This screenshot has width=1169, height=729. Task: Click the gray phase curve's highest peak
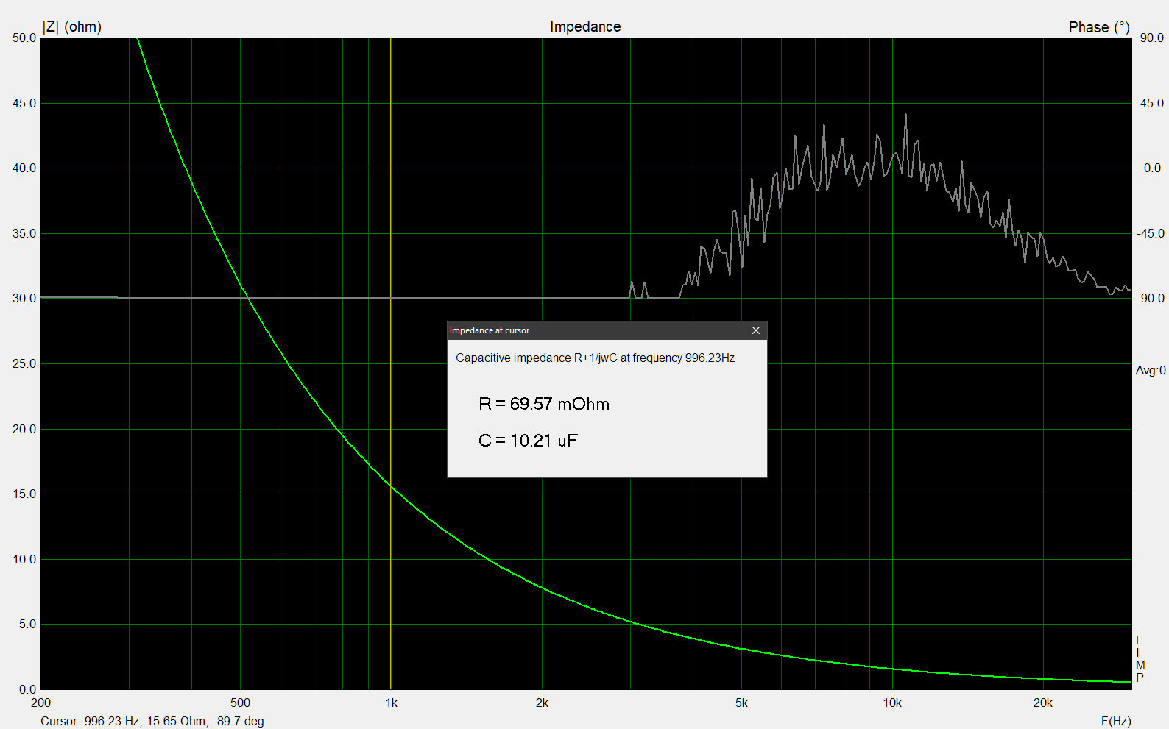(905, 115)
